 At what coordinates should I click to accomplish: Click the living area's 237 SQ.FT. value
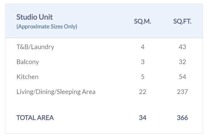182,92
